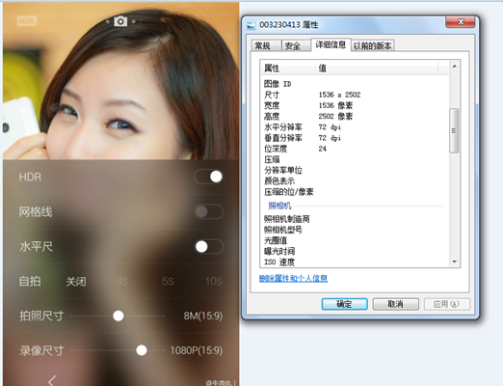503x386 pixels.
Task: Open the 以前的版本 tab
Action: pyautogui.click(x=373, y=46)
